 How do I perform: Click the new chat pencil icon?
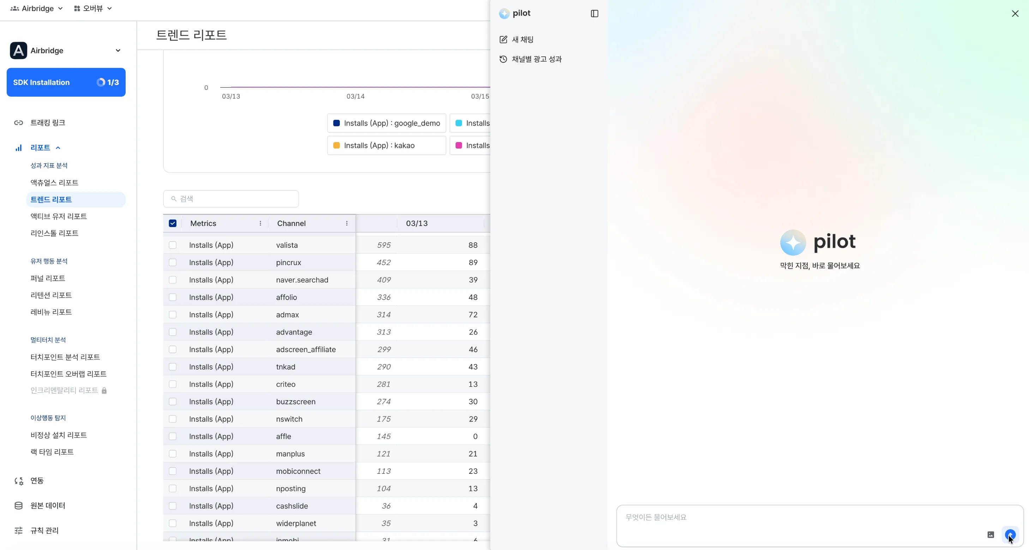pos(503,39)
